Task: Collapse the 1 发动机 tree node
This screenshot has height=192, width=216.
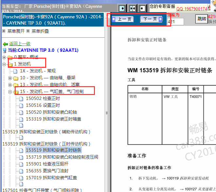Action: click(x=4, y=64)
